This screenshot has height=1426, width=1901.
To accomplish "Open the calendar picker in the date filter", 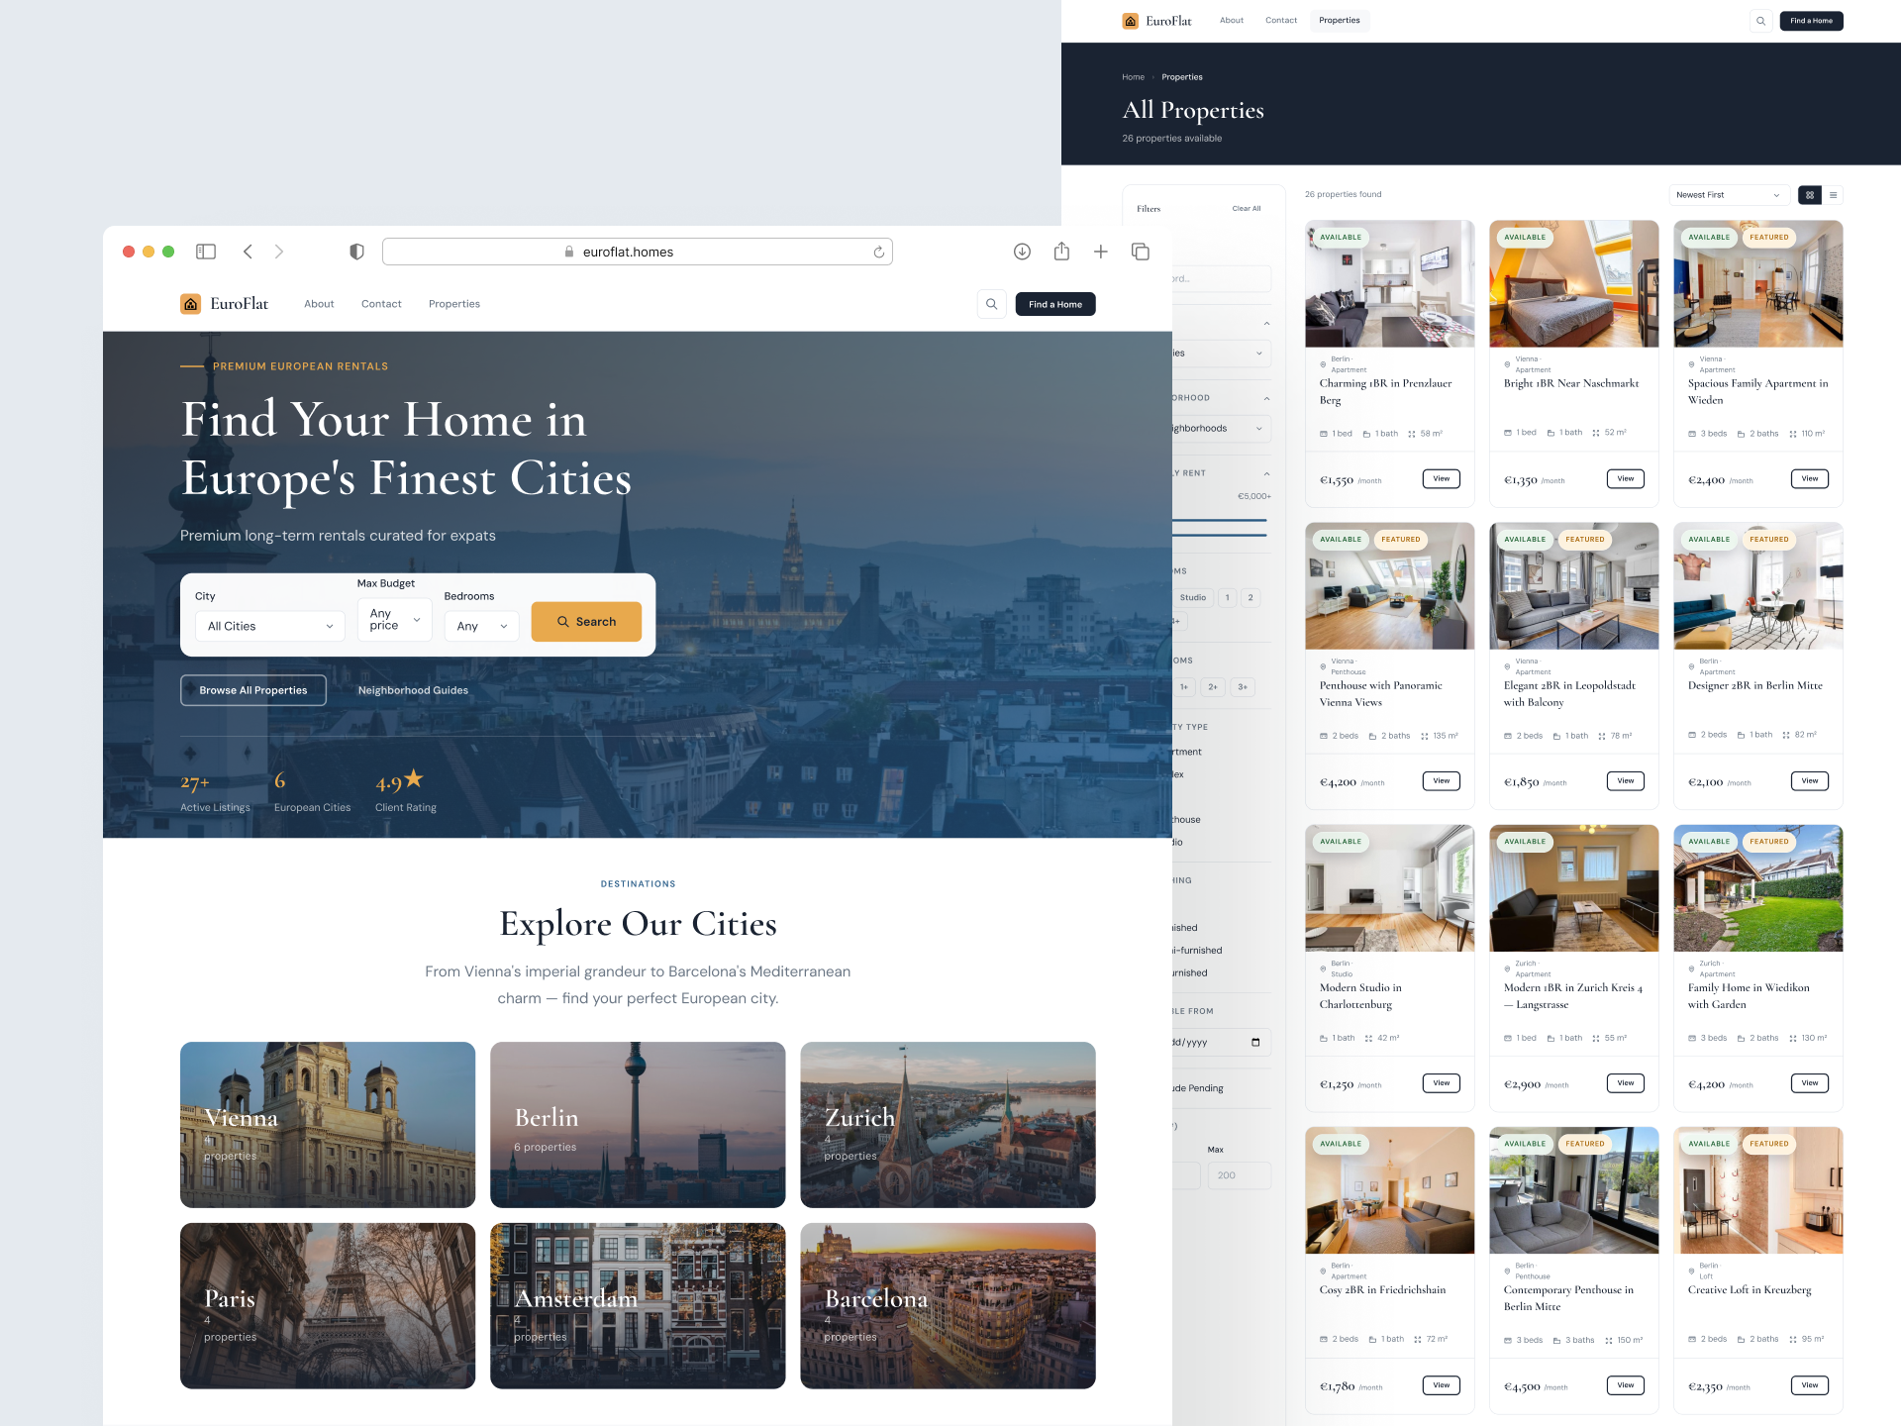I will tap(1255, 1042).
